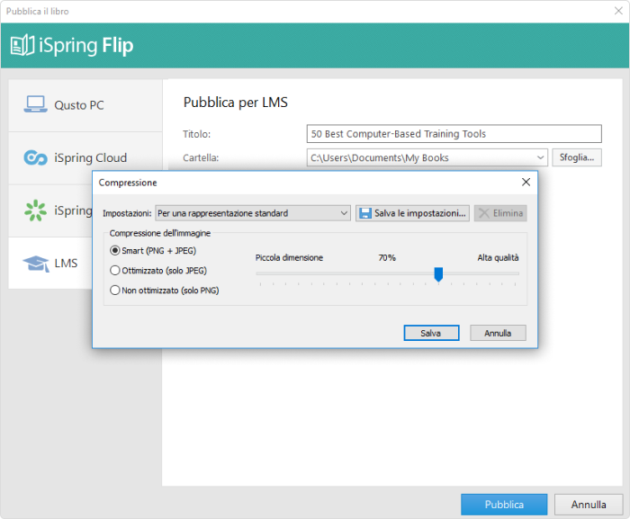Viewport: 630px width, 519px height.
Task: Click the iSpring Cloud icon
Action: coord(35,157)
